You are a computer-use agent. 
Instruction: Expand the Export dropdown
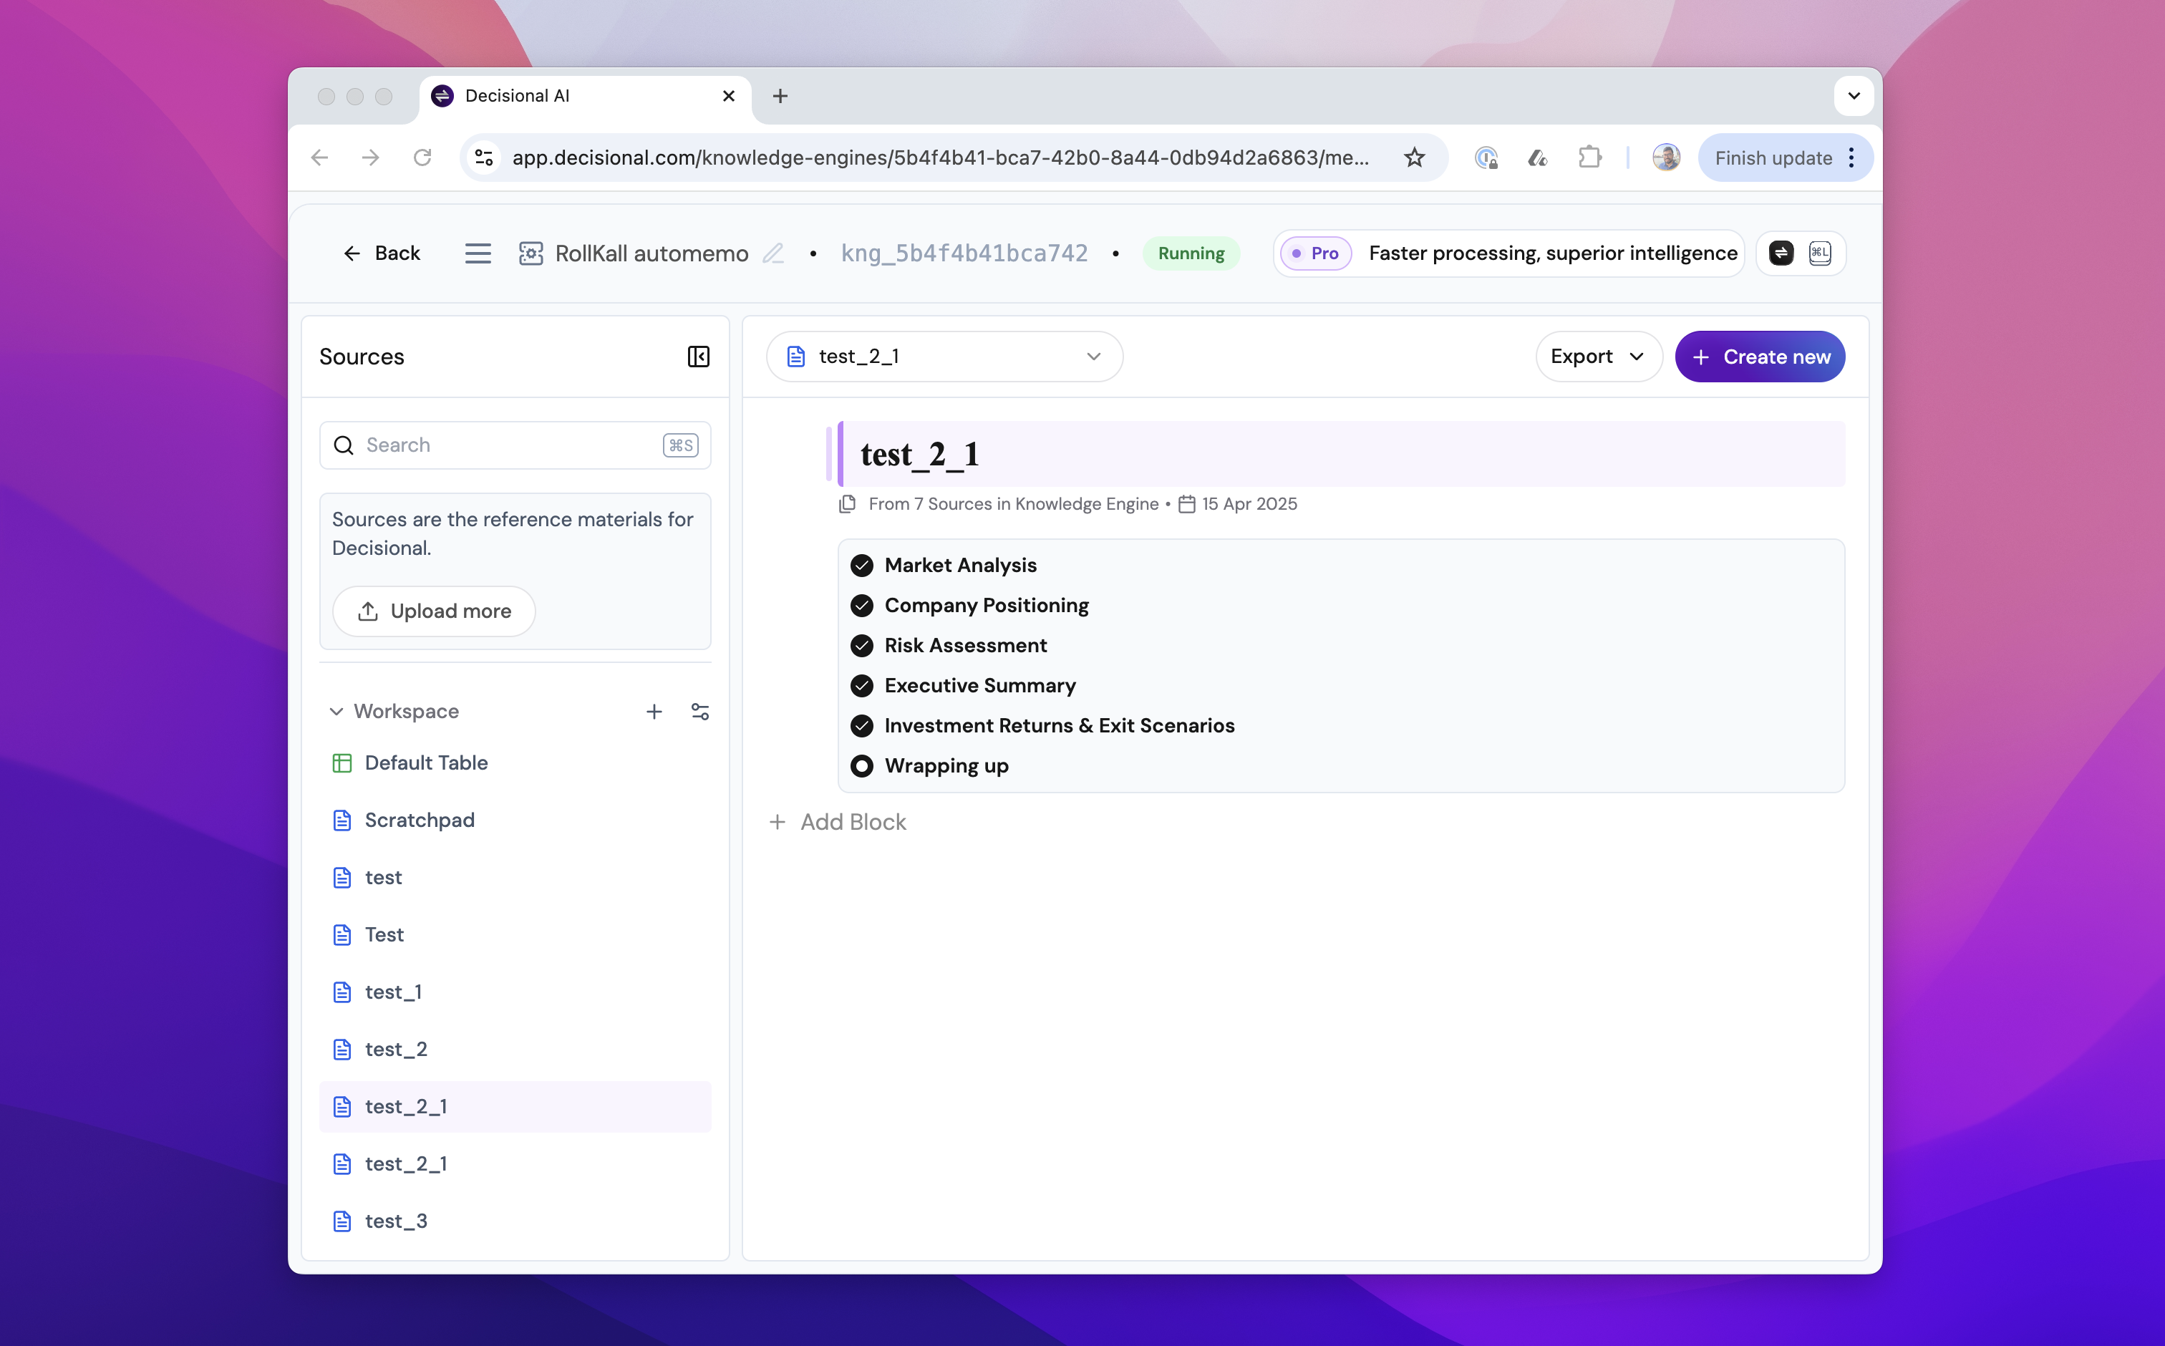tap(1597, 357)
